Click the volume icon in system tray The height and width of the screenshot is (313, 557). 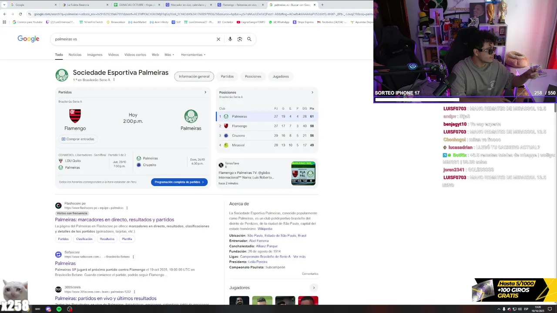click(x=520, y=309)
